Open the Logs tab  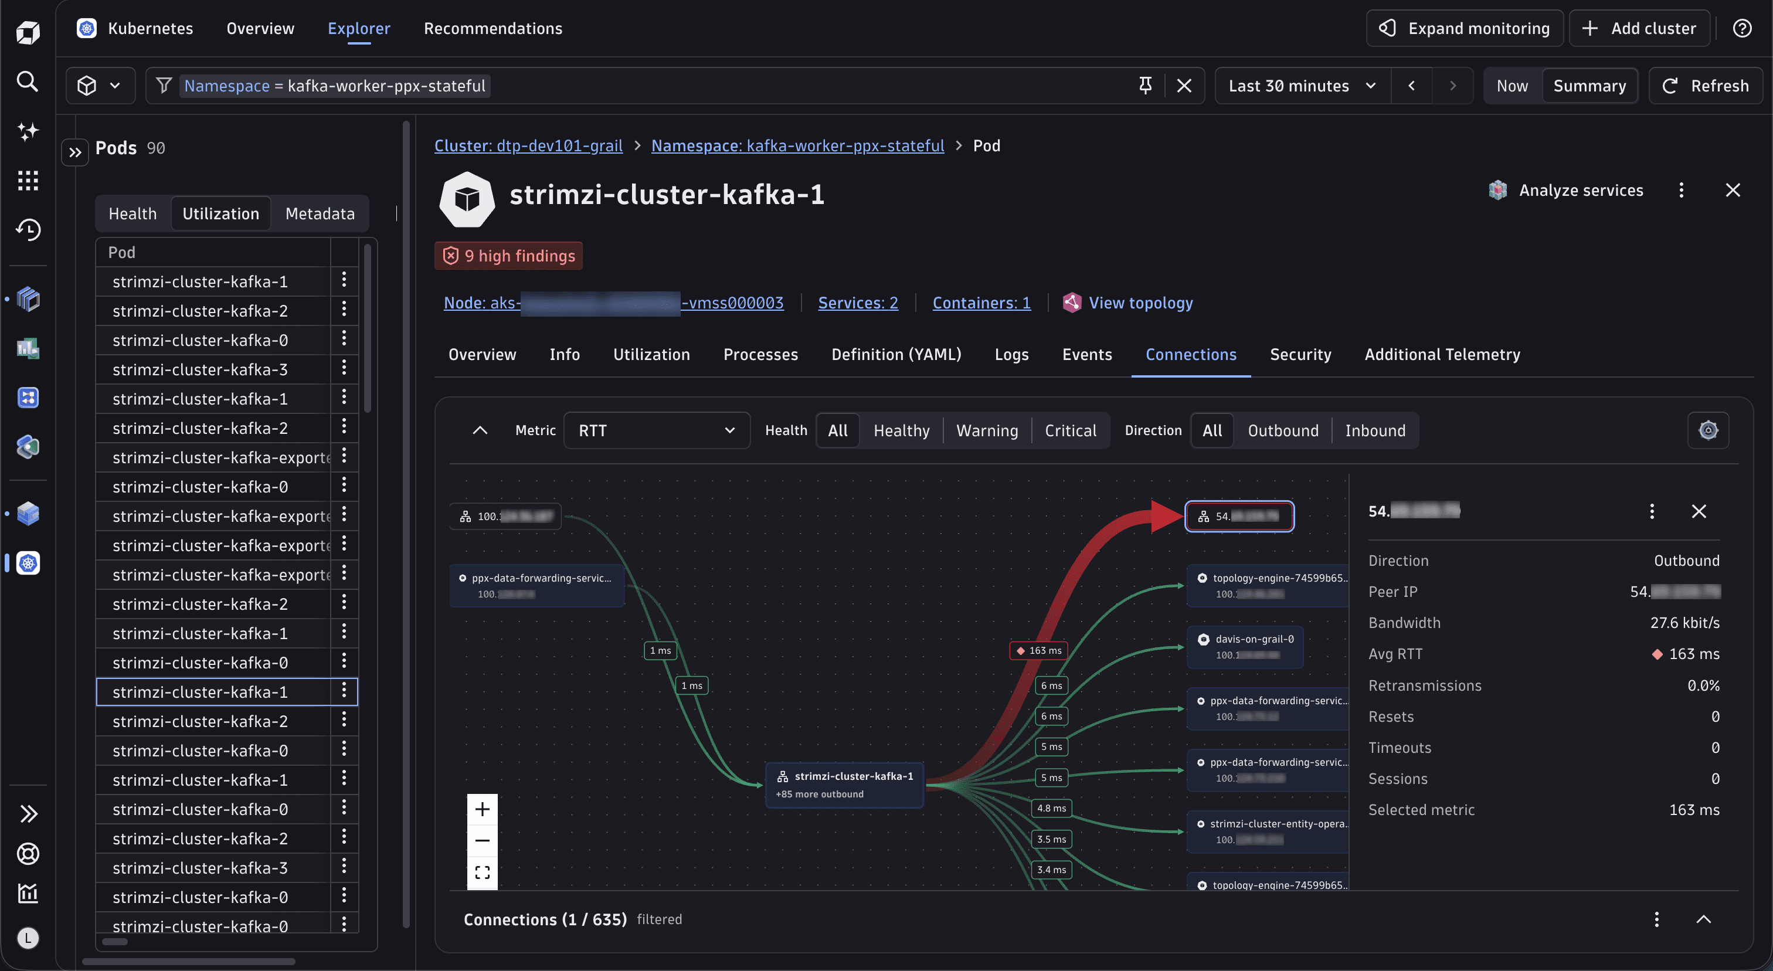1011,354
